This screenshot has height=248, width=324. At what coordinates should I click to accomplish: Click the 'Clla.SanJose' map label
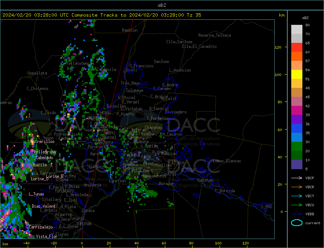pyautogui.click(x=179, y=42)
